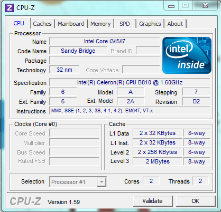
Task: Minimize the CPU-Z window
Action: click(x=171, y=6)
